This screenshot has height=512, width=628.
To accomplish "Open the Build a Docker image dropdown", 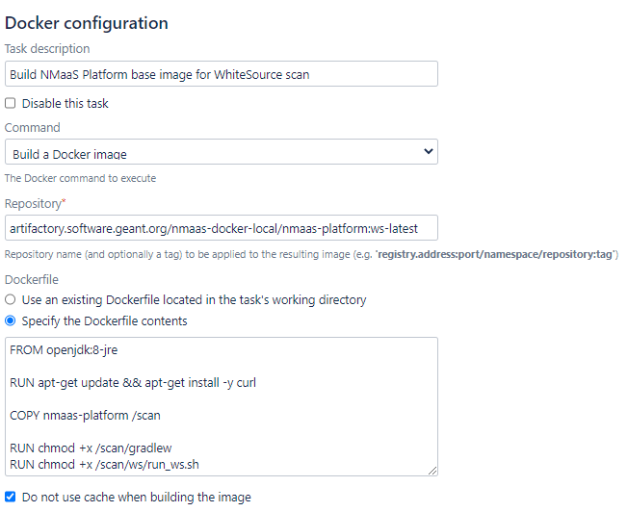I will coord(222,152).
